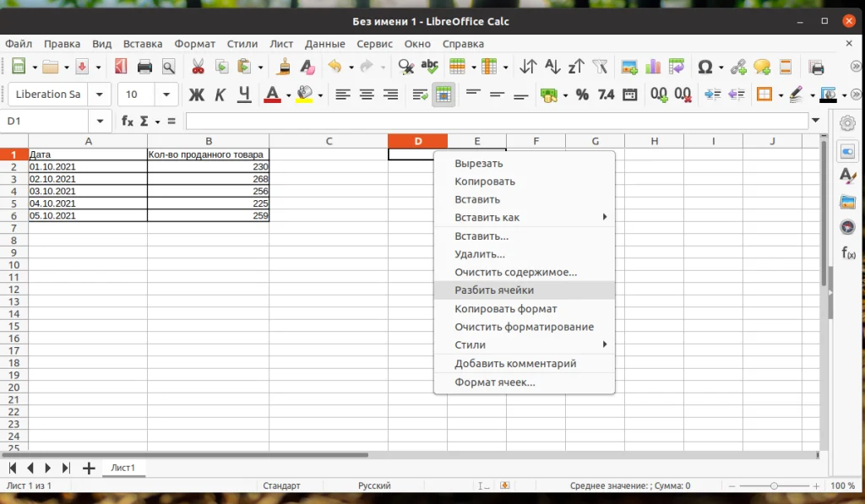Enable AutoFilter

coord(601,65)
